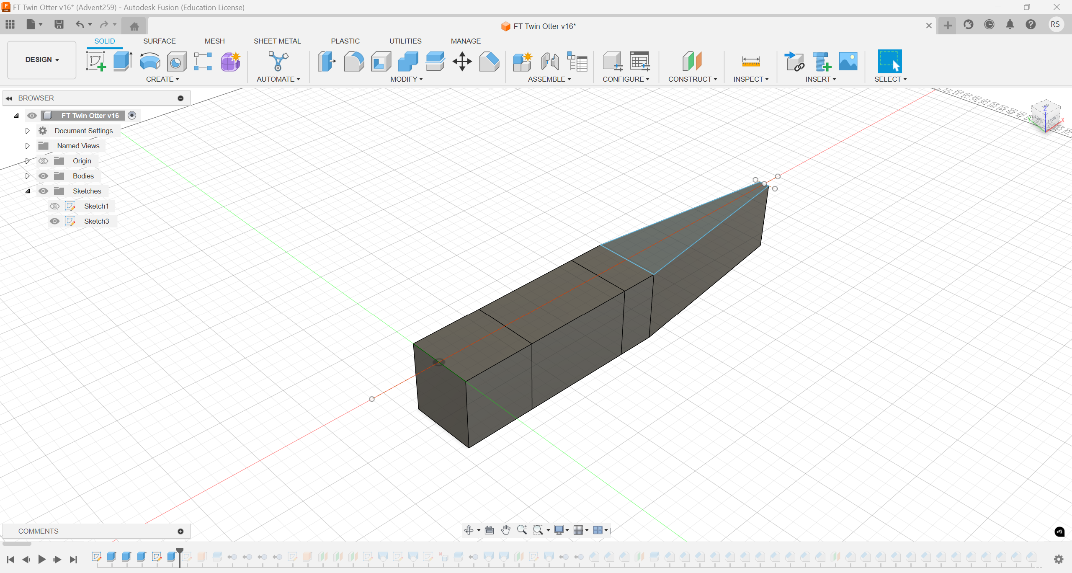Click the Save icon

(59, 24)
